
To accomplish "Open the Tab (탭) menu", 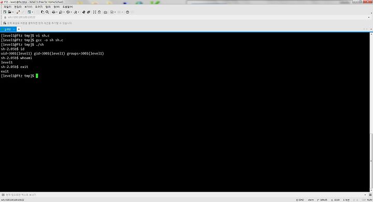I will 48,7.
